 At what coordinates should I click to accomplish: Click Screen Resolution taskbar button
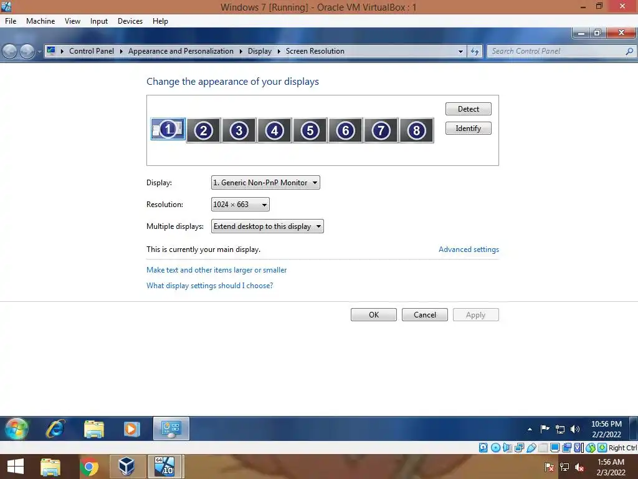(171, 428)
